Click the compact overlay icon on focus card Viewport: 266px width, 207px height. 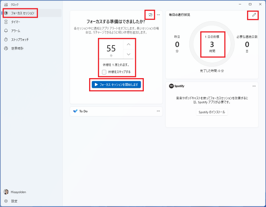point(150,15)
